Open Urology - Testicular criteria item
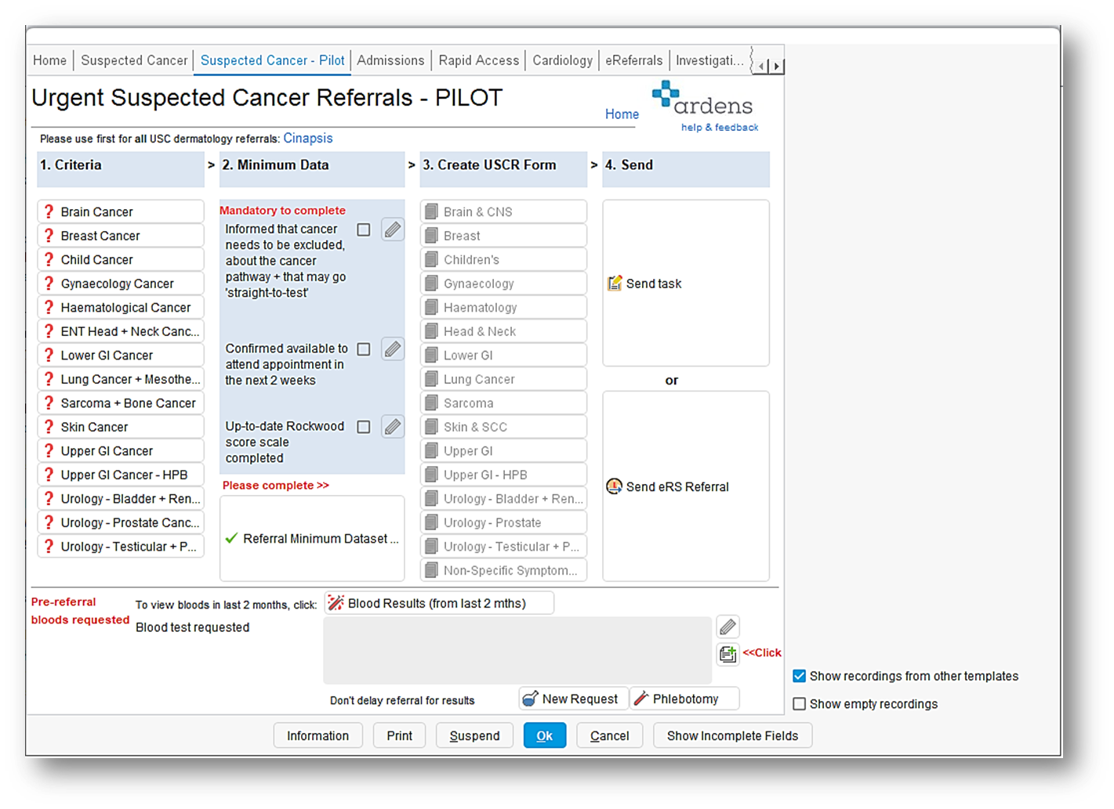 (121, 547)
